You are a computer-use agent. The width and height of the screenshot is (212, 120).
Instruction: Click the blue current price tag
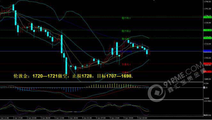[208, 51]
